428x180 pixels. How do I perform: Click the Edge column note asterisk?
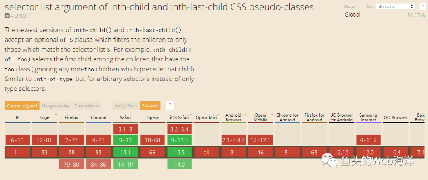pos(56,115)
